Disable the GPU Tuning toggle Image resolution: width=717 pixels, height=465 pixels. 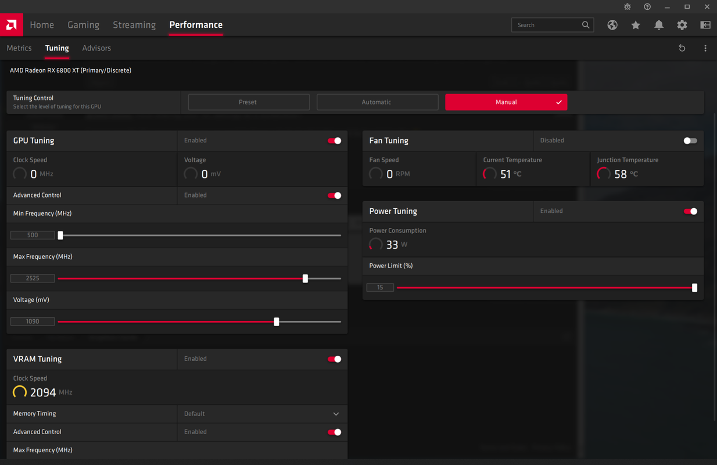[335, 141]
